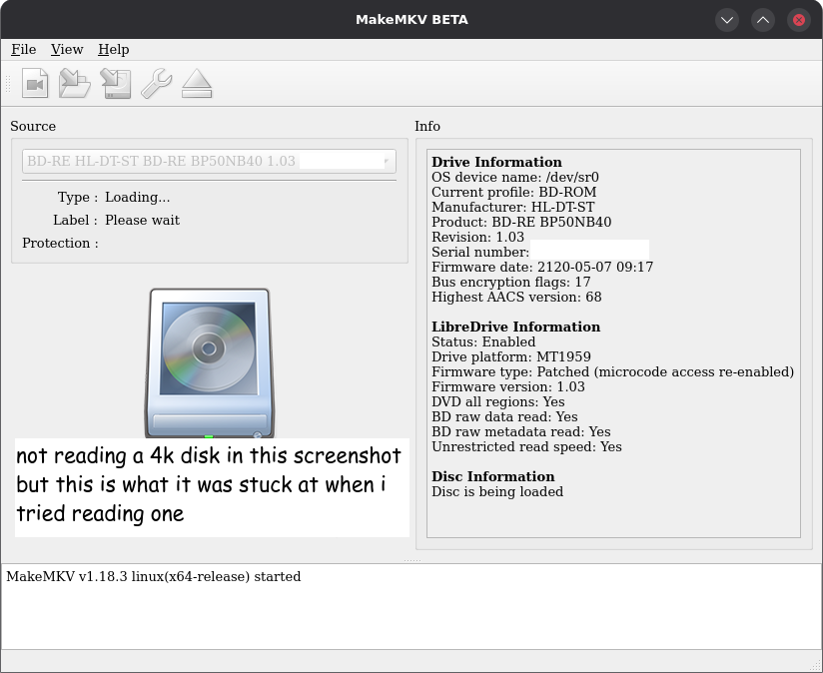The image size is (823, 673).
Task: Click the 'Disc is being loaded' status text
Action: pyautogui.click(x=497, y=491)
